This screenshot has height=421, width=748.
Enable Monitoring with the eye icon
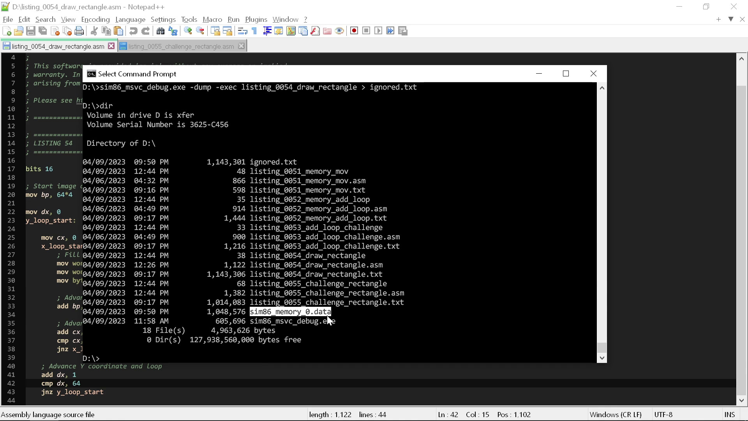point(339,30)
